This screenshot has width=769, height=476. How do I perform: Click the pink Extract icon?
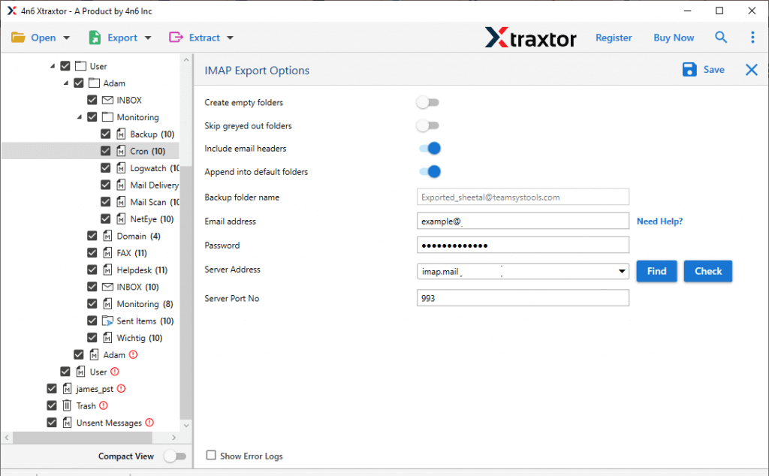coord(176,38)
